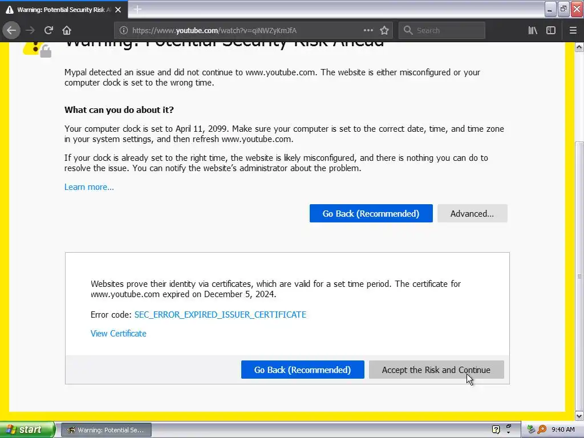
Task: Select the Warning taskbar window button
Action: (x=106, y=430)
